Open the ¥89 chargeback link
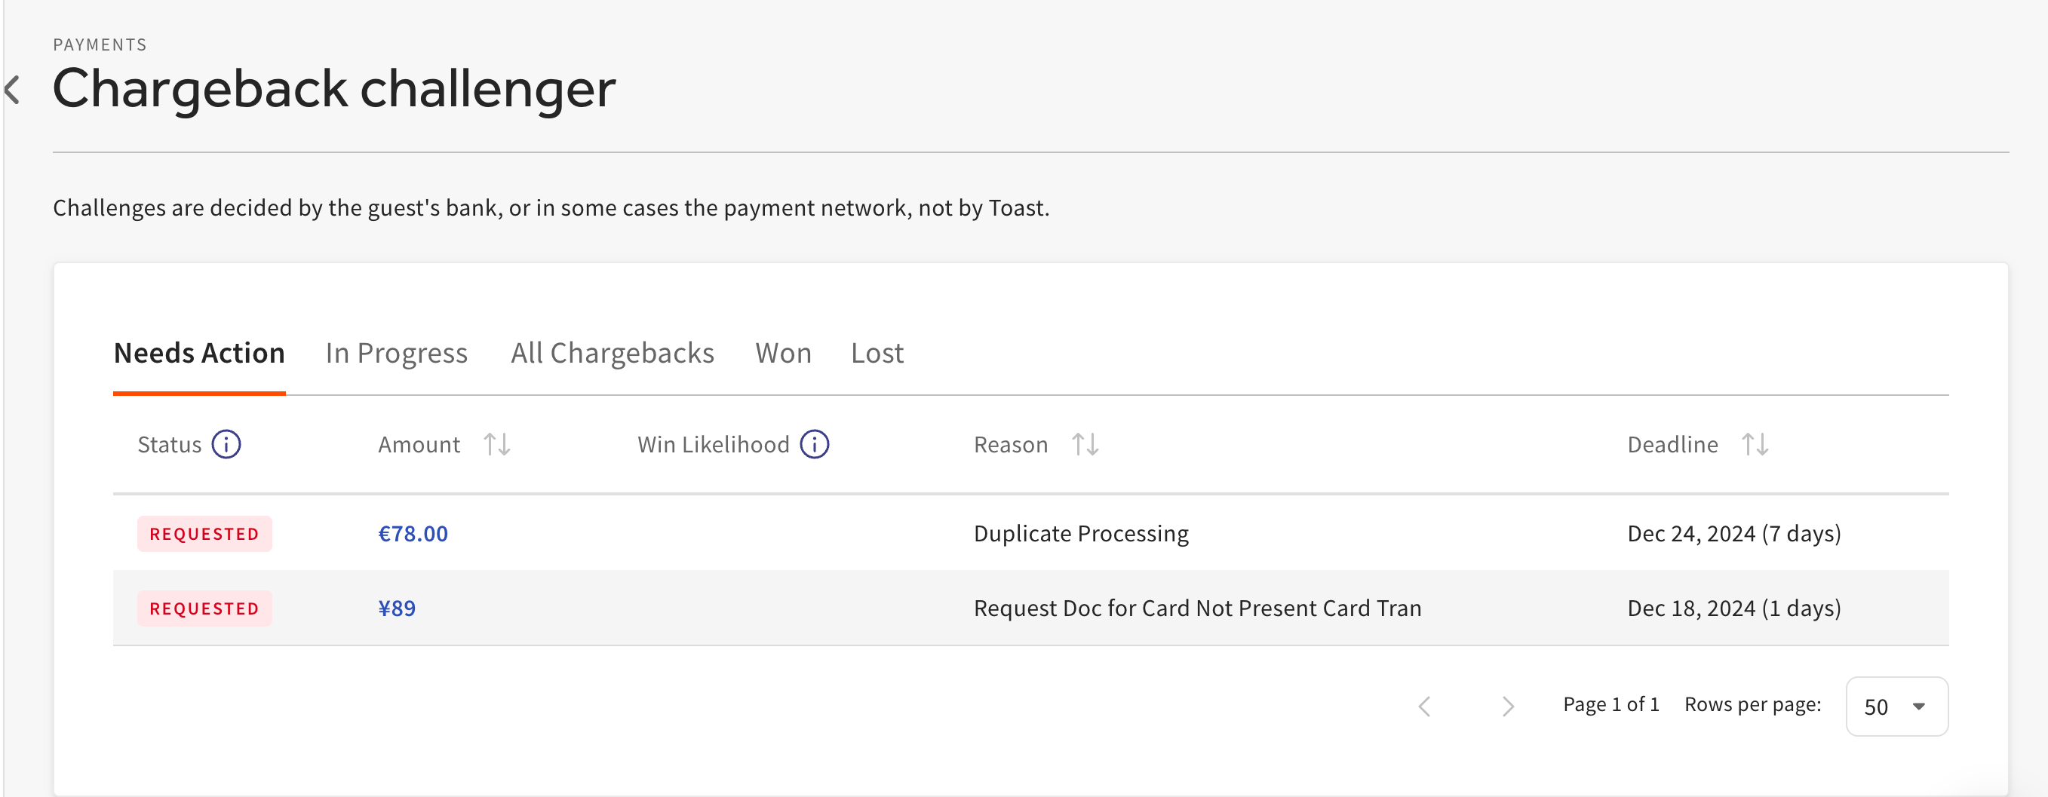Image resolution: width=2048 pixels, height=797 pixels. 397,608
